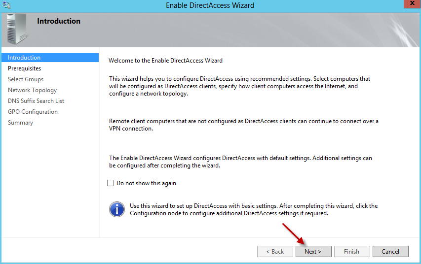Click the 'Enable DirectAccess Wizard' title bar text

[210, 5]
